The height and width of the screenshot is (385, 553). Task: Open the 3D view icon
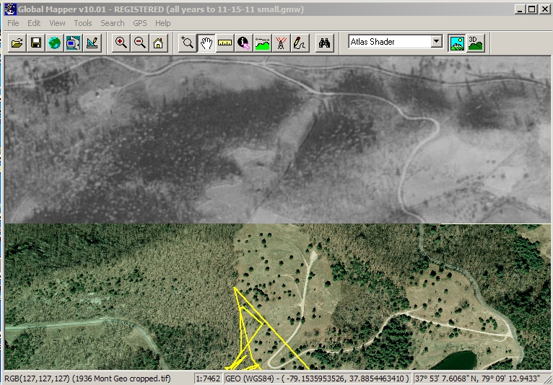pos(476,43)
